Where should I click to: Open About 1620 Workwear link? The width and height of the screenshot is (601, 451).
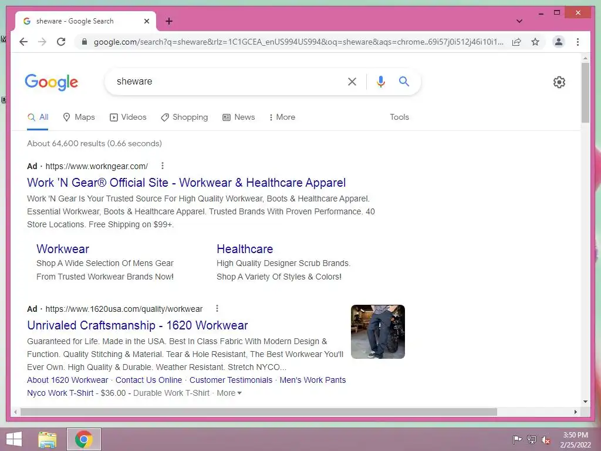pyautogui.click(x=67, y=380)
